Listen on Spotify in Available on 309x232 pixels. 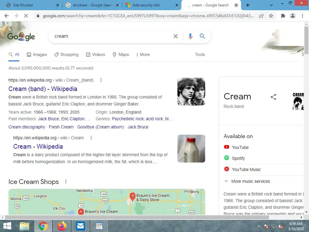234,158
